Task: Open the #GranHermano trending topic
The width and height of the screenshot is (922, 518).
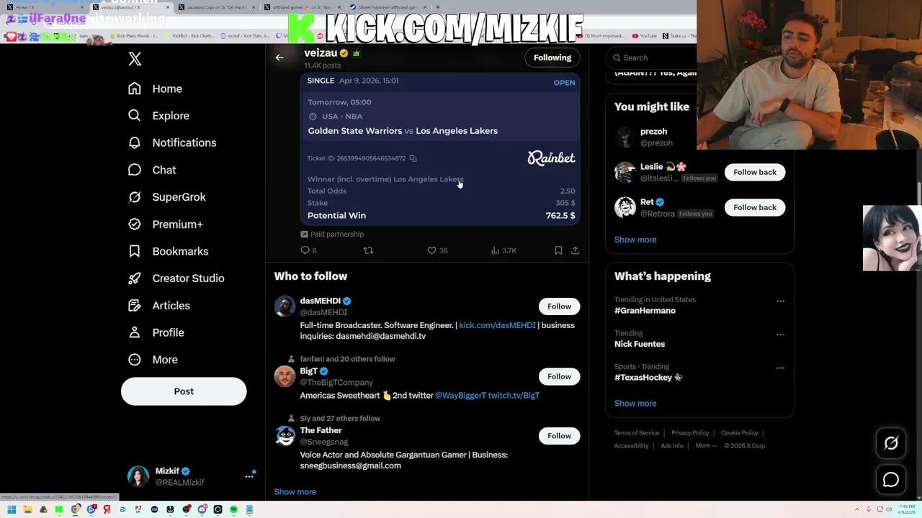Action: click(x=645, y=311)
